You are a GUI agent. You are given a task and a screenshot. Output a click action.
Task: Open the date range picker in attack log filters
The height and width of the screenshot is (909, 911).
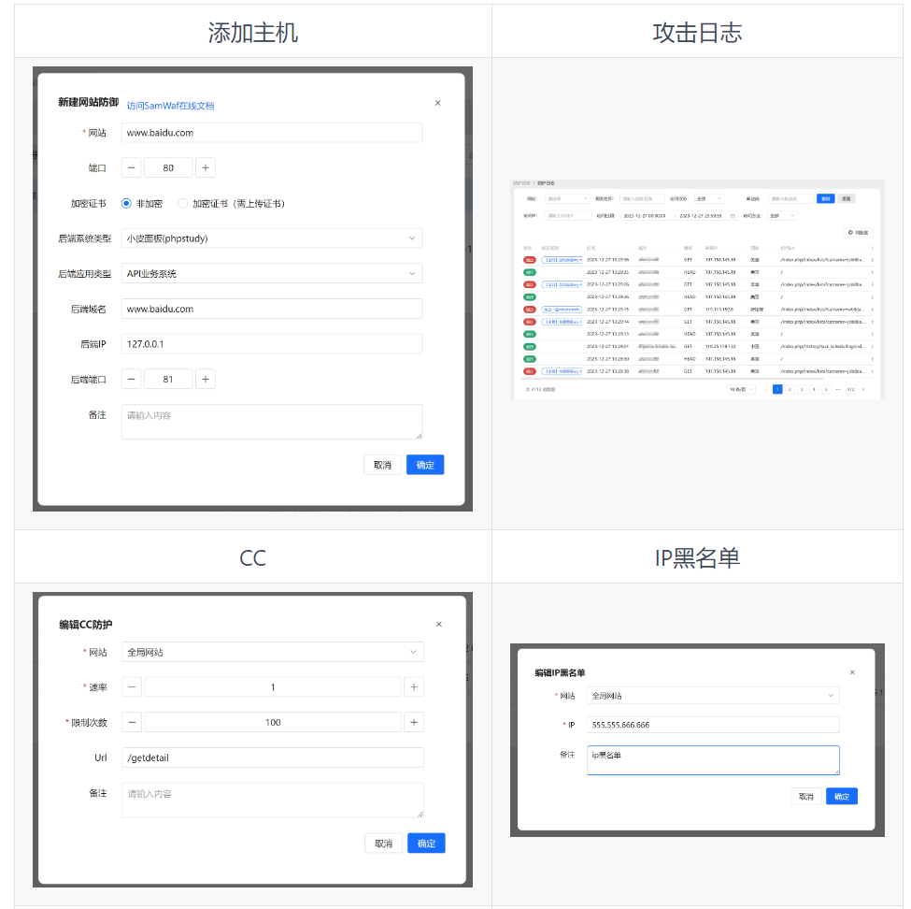679,216
